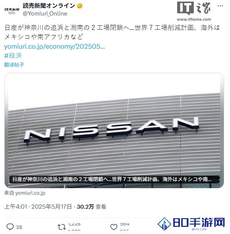Viewport: 230px width, 234px height.
Task: Click the 38 replies count
Action: click(19, 227)
